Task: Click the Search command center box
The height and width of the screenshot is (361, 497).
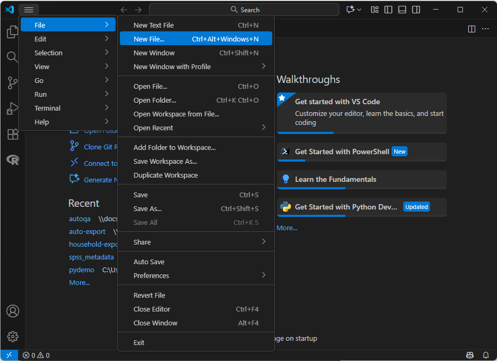Action: (244, 10)
